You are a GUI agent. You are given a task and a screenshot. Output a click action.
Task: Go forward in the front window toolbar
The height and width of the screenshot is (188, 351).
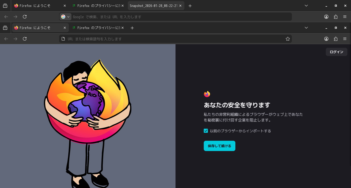click(15, 39)
